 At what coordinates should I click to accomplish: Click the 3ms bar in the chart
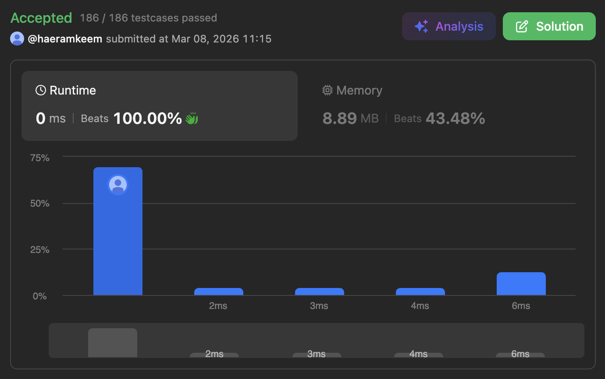point(319,291)
